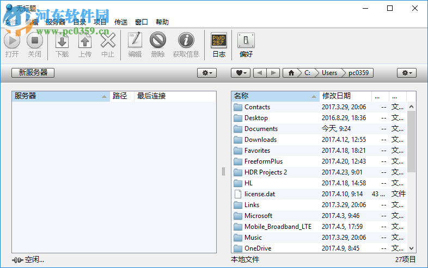Open the 帮助 menu
428x268 pixels.
tap(162, 22)
